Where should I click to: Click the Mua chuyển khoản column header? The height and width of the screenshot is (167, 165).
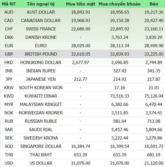(x=119, y=4)
